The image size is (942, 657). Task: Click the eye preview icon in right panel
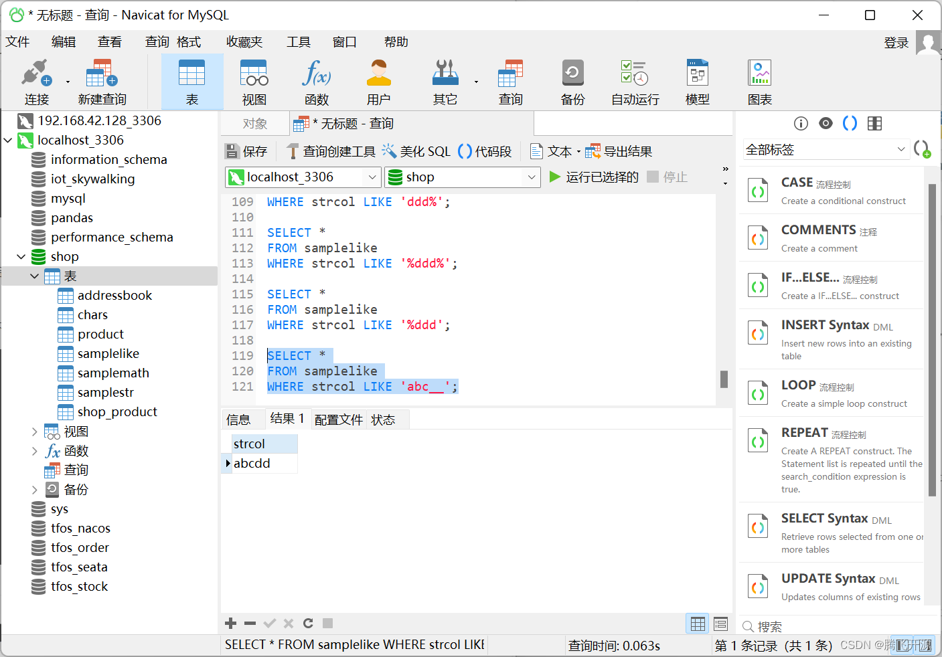[826, 123]
